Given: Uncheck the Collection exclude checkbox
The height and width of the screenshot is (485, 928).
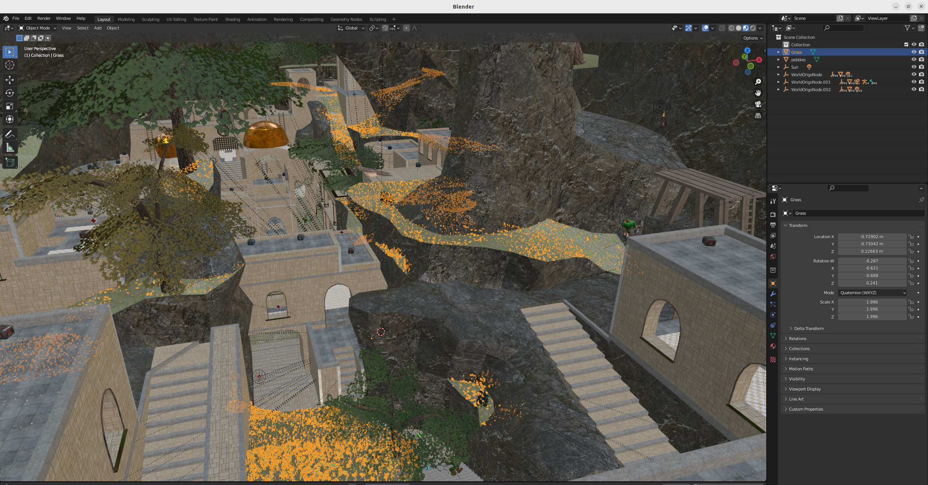Looking at the screenshot, I should point(906,44).
